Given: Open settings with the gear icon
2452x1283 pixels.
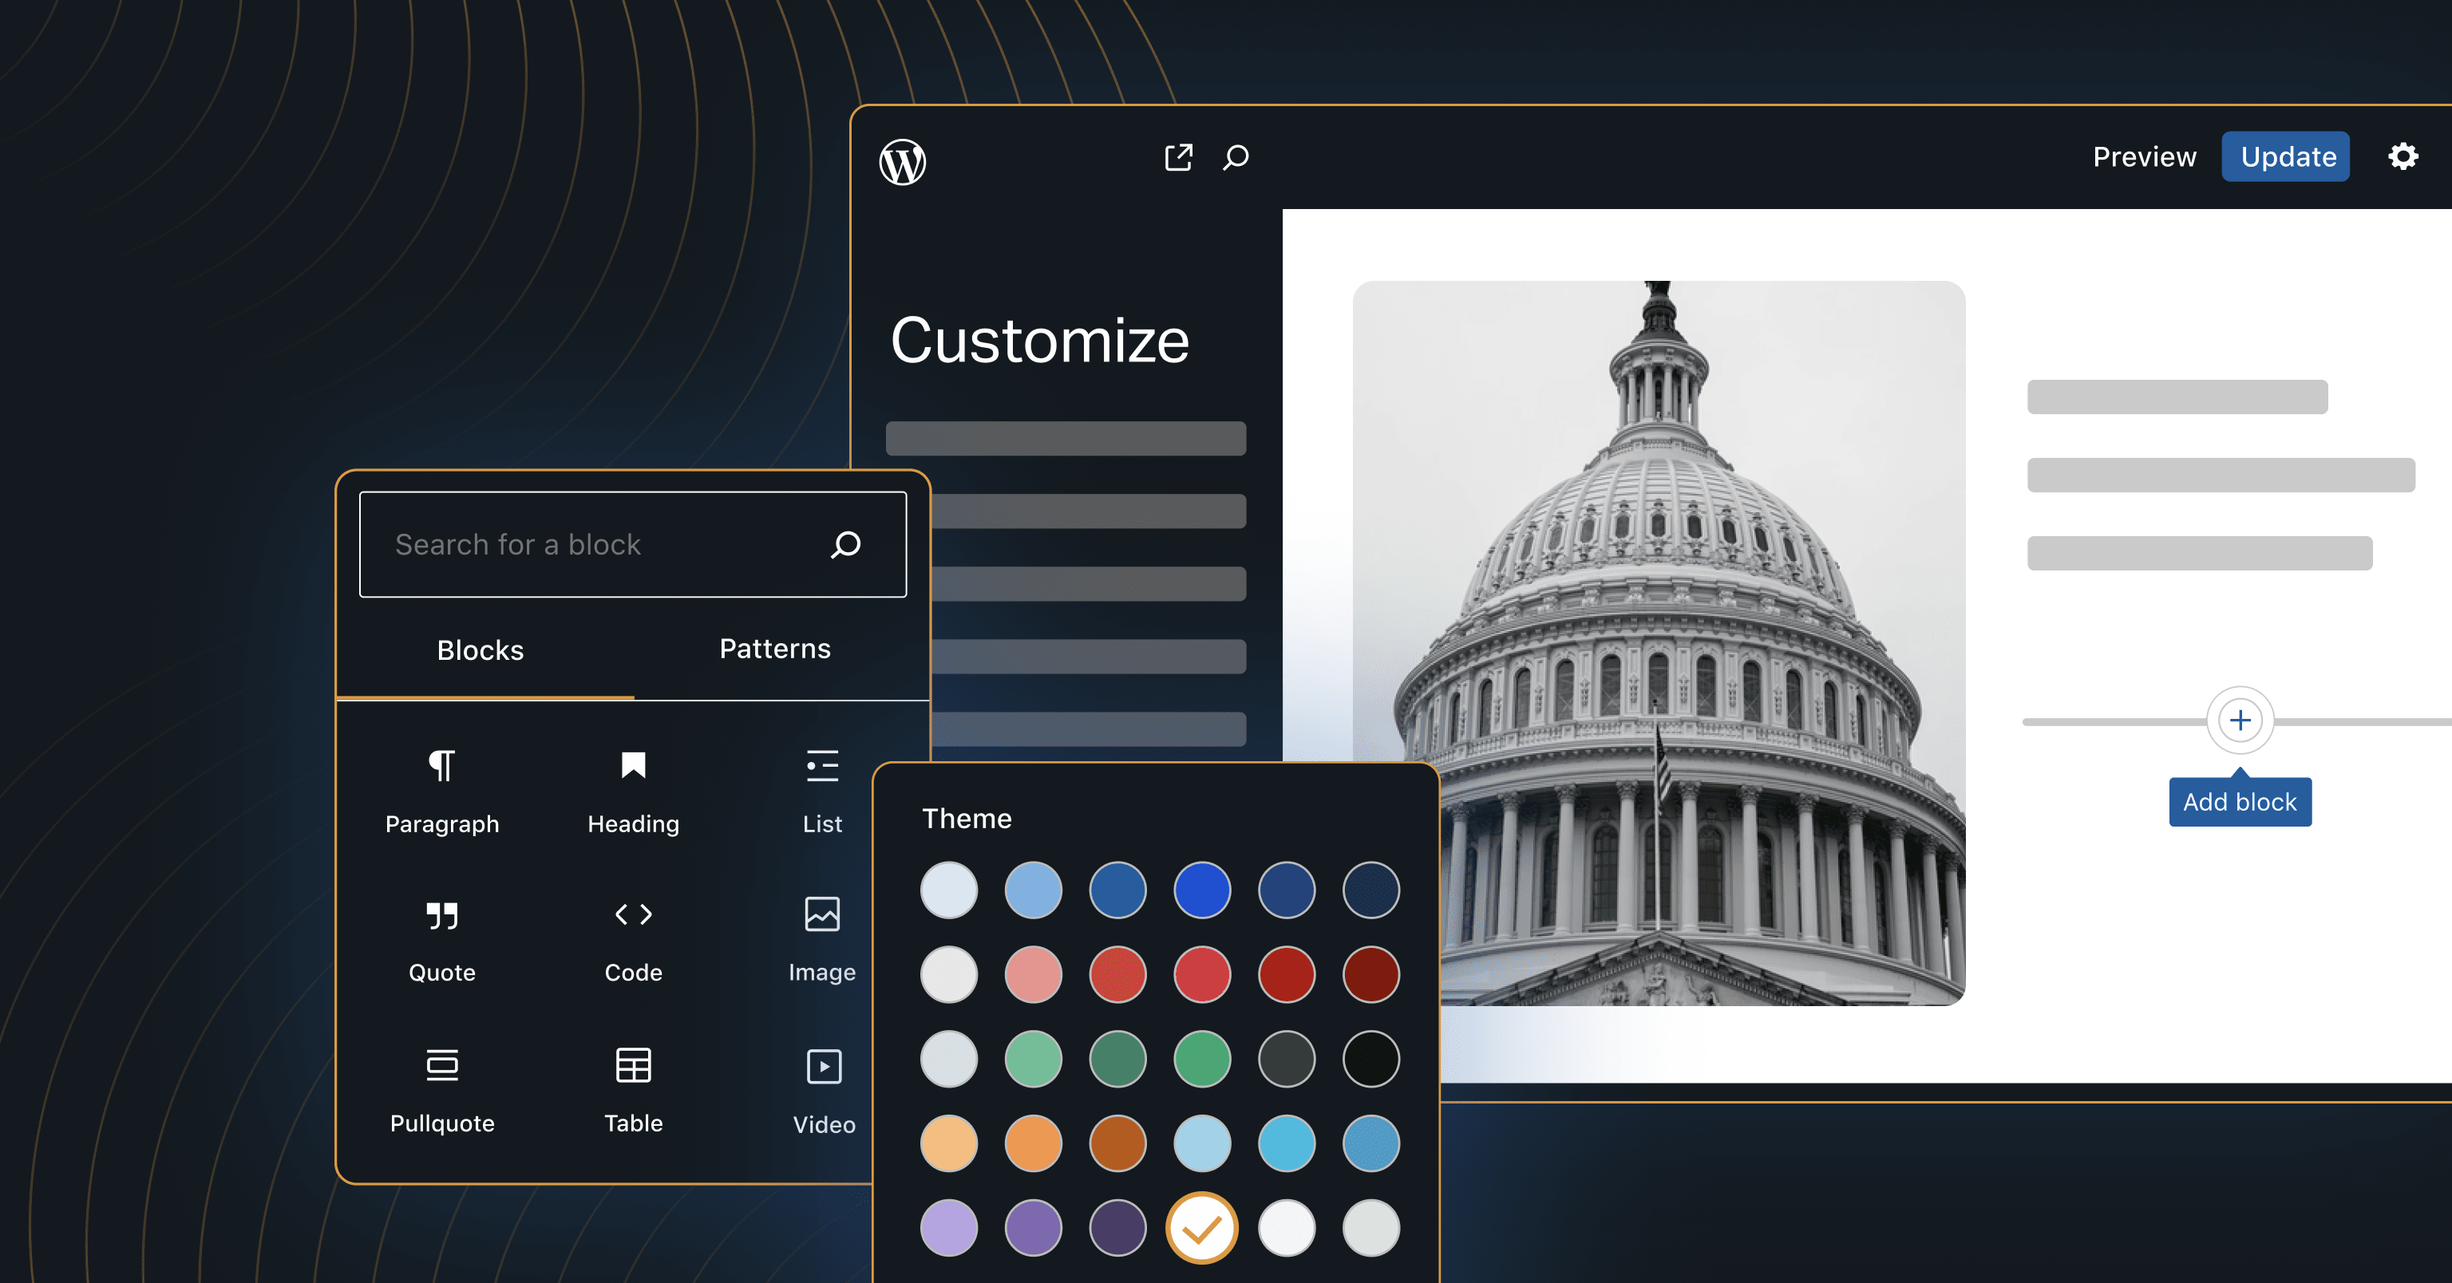Looking at the screenshot, I should [x=2403, y=156].
